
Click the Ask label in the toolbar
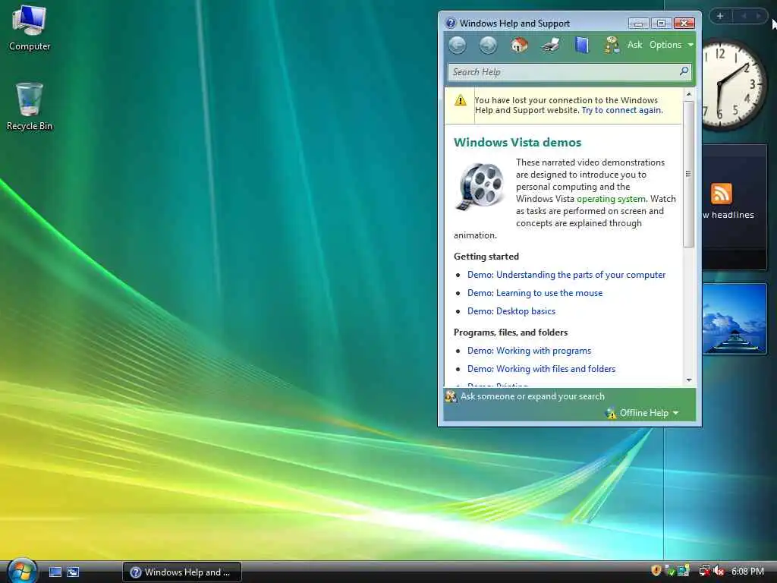[634, 45]
